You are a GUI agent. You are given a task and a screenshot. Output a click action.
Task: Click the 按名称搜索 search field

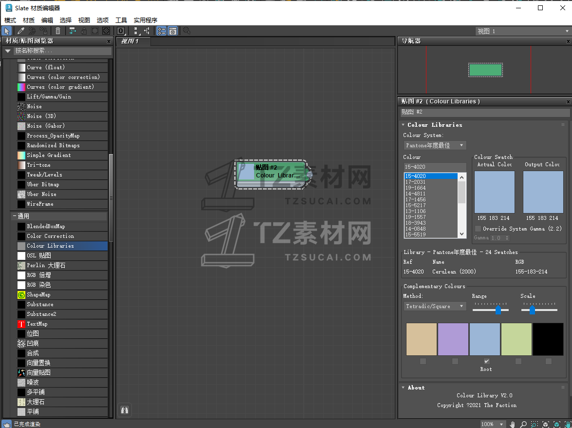[x=62, y=51]
